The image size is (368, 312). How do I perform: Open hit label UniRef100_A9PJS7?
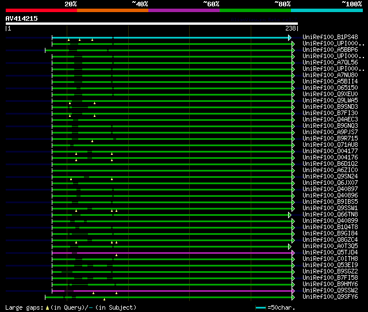pos(330,132)
